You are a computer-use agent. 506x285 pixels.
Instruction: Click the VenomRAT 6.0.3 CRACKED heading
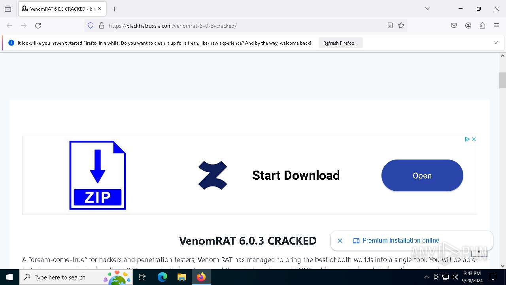[248, 241]
